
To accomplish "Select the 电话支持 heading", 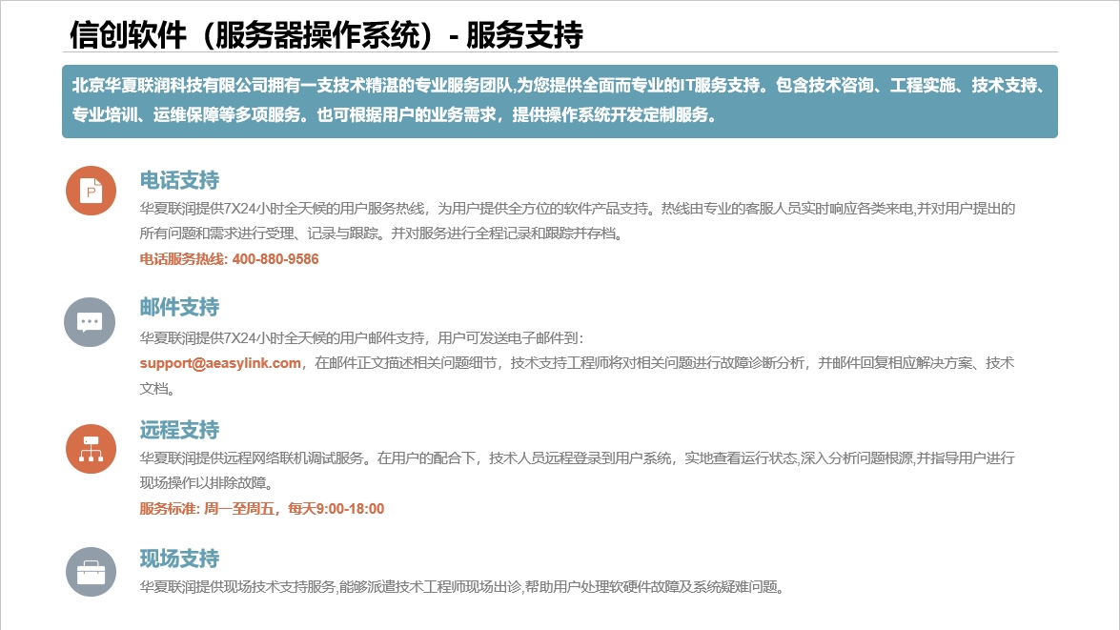I will 179,180.
